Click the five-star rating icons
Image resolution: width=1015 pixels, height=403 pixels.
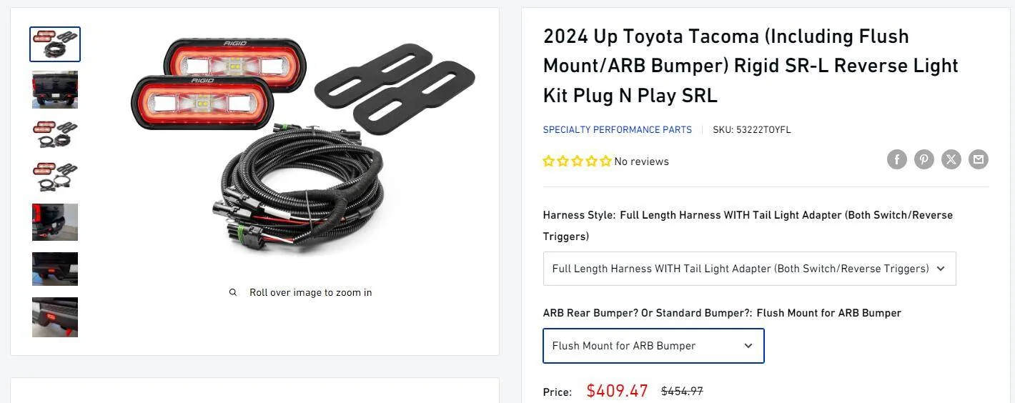577,161
